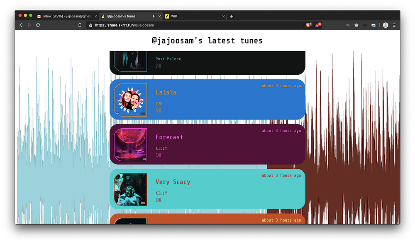Viewport: 415px width, 244px height.
Task: Click the Lalala song title
Action: click(166, 92)
